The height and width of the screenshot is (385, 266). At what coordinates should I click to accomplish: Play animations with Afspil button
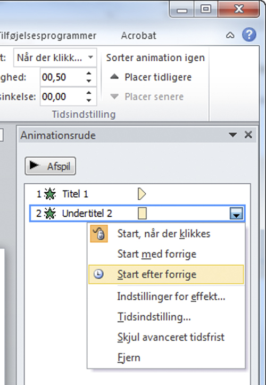click(x=51, y=166)
